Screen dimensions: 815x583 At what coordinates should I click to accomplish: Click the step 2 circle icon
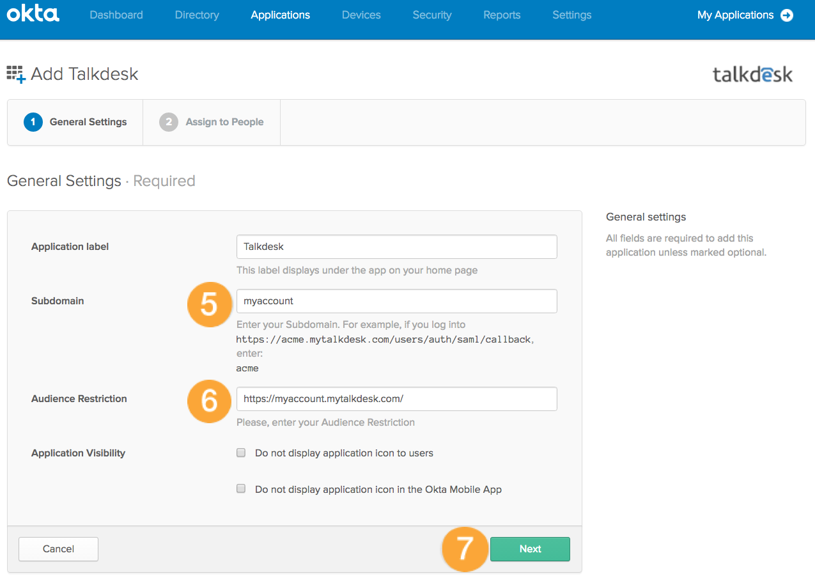[168, 122]
